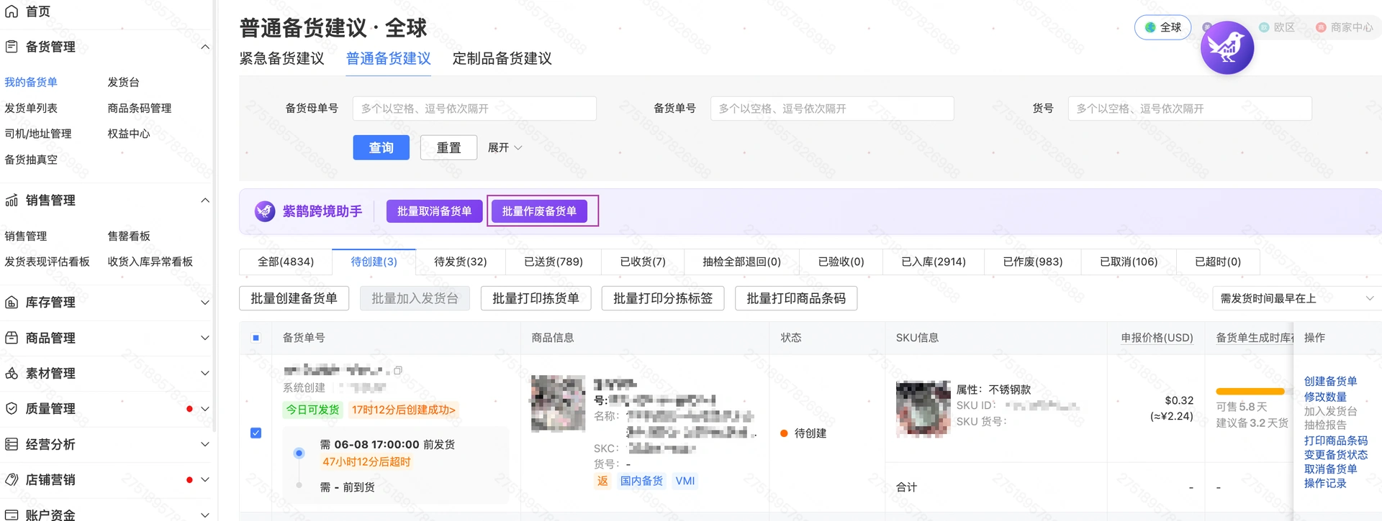
Task: Click the 销售管理 chart icon
Action: (x=12, y=200)
